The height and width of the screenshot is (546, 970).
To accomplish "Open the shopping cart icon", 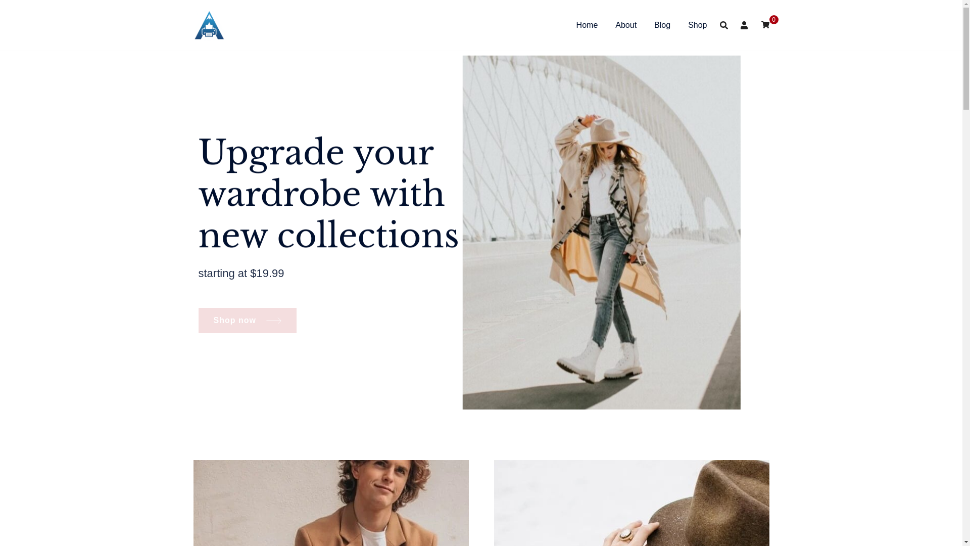I will click(765, 25).
